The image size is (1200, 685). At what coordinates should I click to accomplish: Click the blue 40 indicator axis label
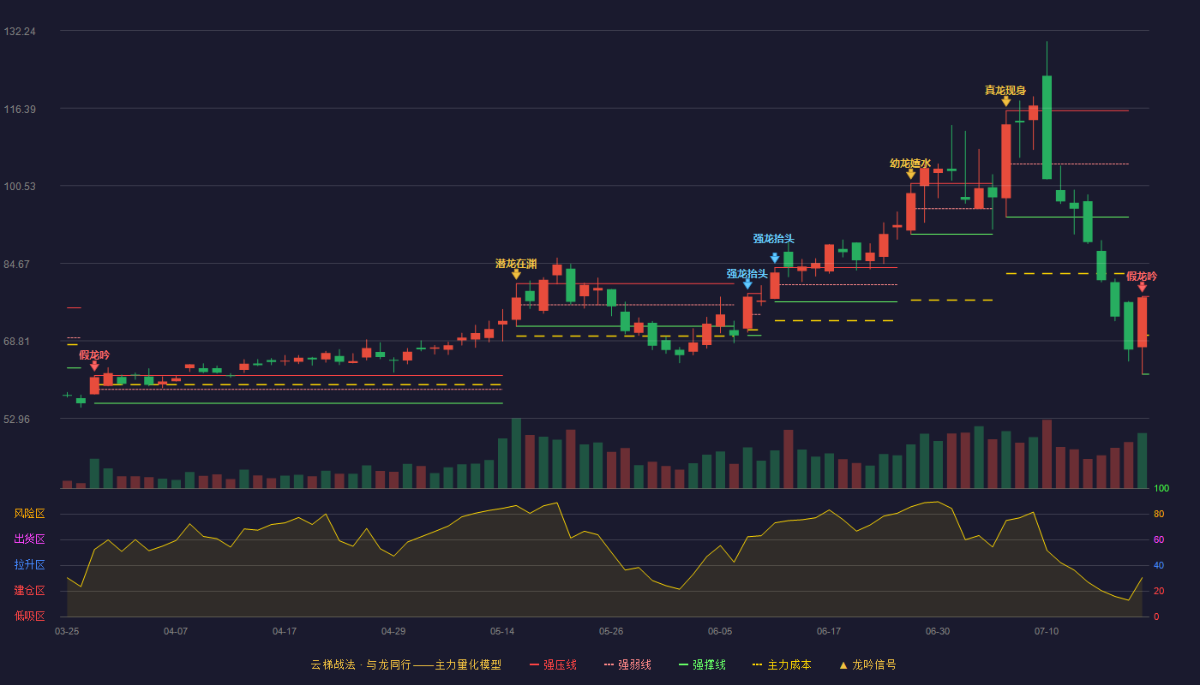pyautogui.click(x=1159, y=565)
